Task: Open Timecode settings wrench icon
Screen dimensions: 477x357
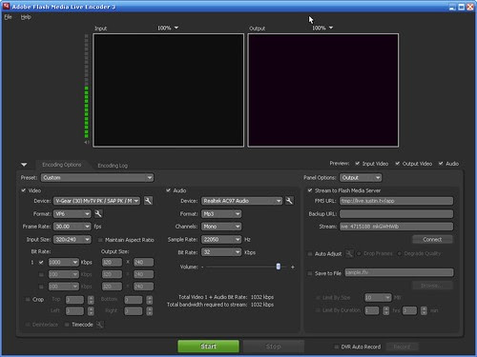Action: (x=99, y=325)
